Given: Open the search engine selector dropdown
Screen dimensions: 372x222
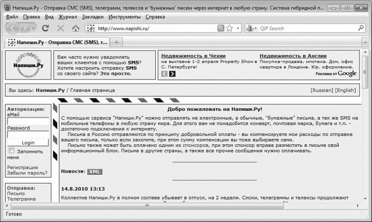Looking at the screenshot, I should pyautogui.click(x=251, y=28).
